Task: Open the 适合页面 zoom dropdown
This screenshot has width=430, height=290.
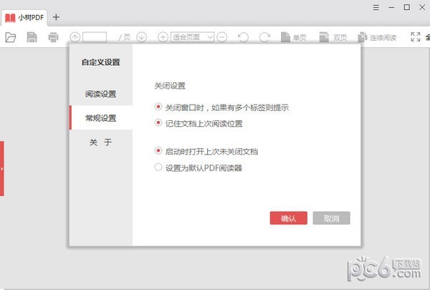Action: click(192, 37)
